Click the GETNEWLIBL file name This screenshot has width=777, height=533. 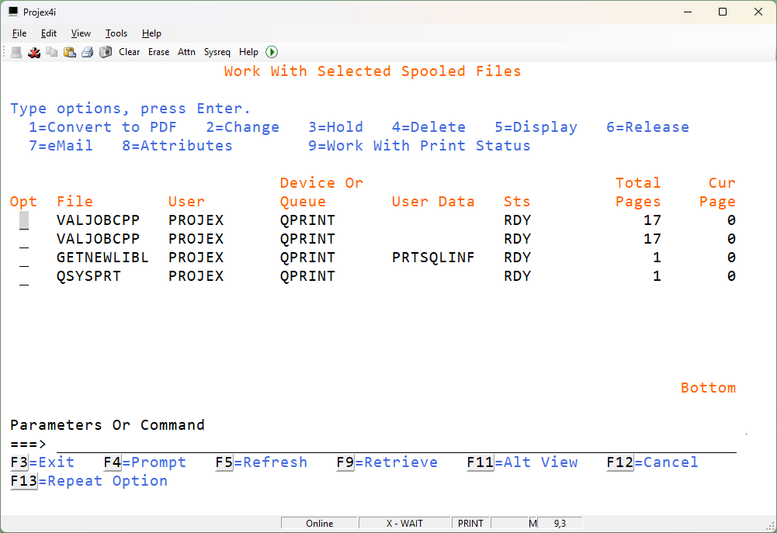[x=102, y=258]
